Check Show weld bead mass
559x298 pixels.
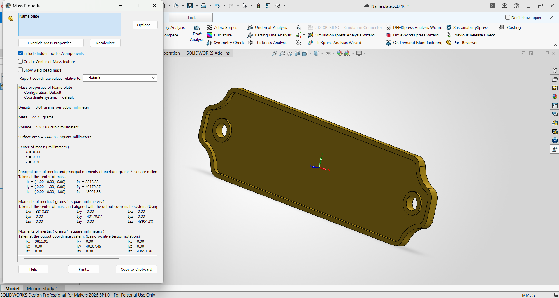tap(20, 70)
